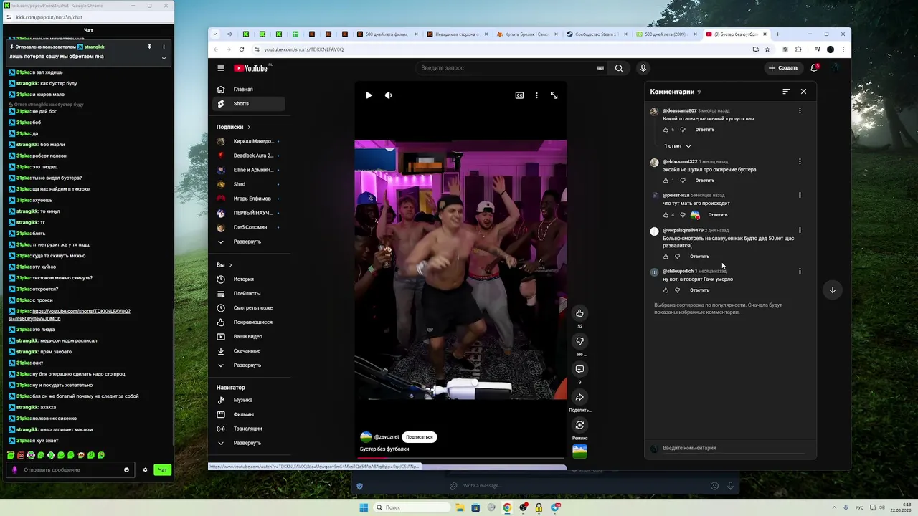Open the YouTube Shorts link in Kick chat

pyautogui.click(x=70, y=315)
